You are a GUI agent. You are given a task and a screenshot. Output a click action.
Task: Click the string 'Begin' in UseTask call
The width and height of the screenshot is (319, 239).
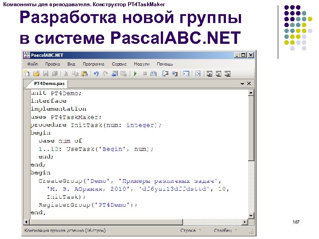112,149
